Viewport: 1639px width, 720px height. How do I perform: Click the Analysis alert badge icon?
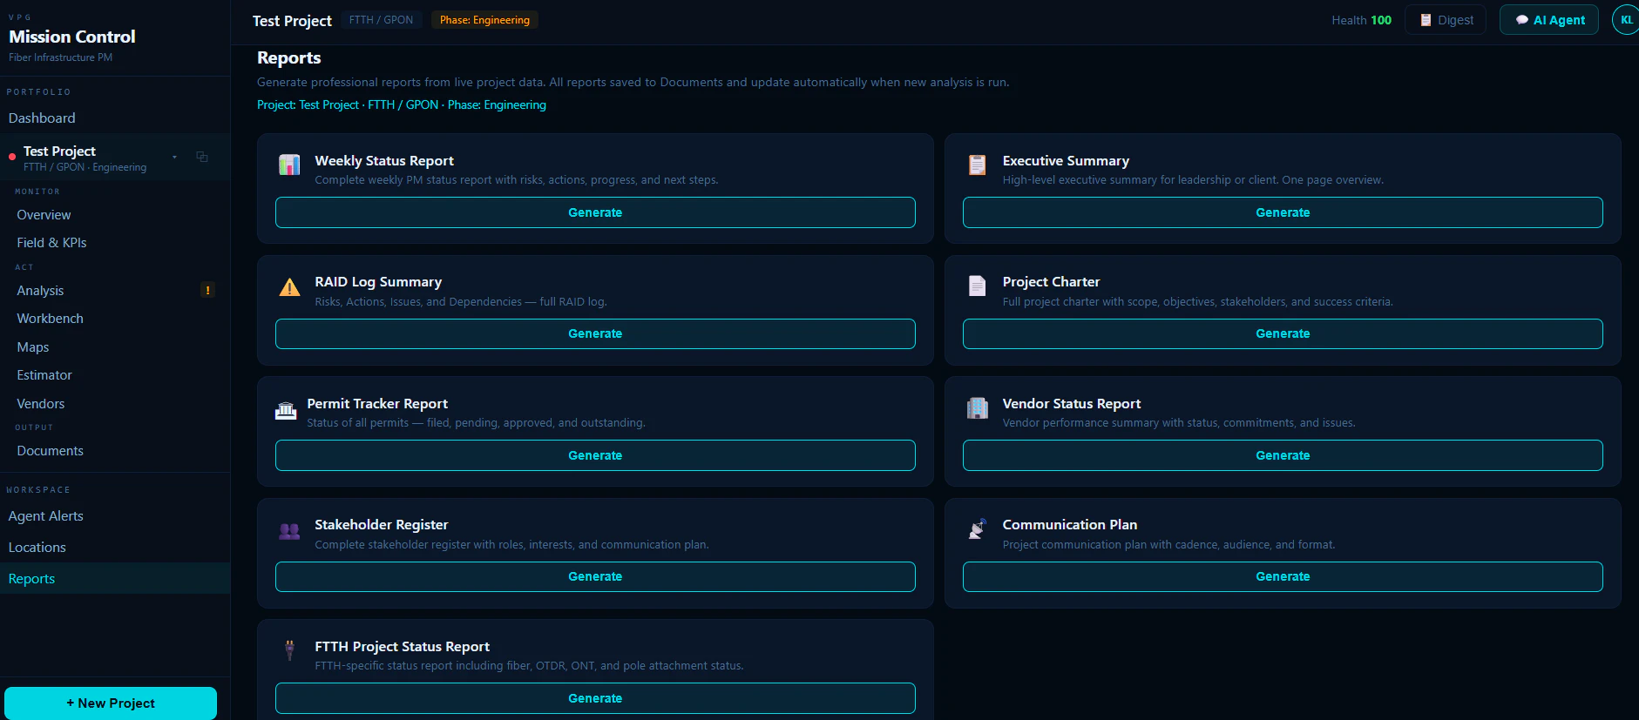tap(207, 290)
